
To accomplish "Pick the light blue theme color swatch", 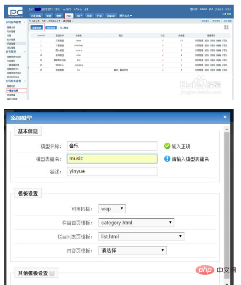I will [230, 14].
